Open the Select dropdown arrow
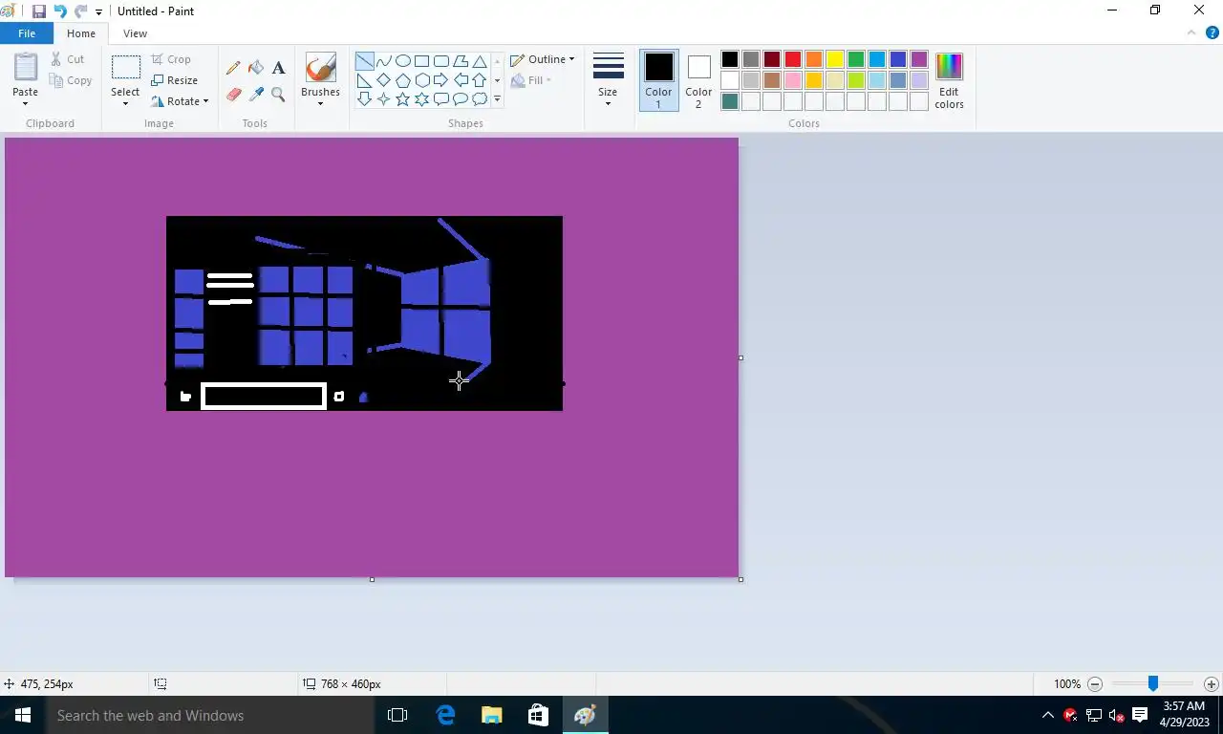The image size is (1223, 734). click(x=125, y=103)
